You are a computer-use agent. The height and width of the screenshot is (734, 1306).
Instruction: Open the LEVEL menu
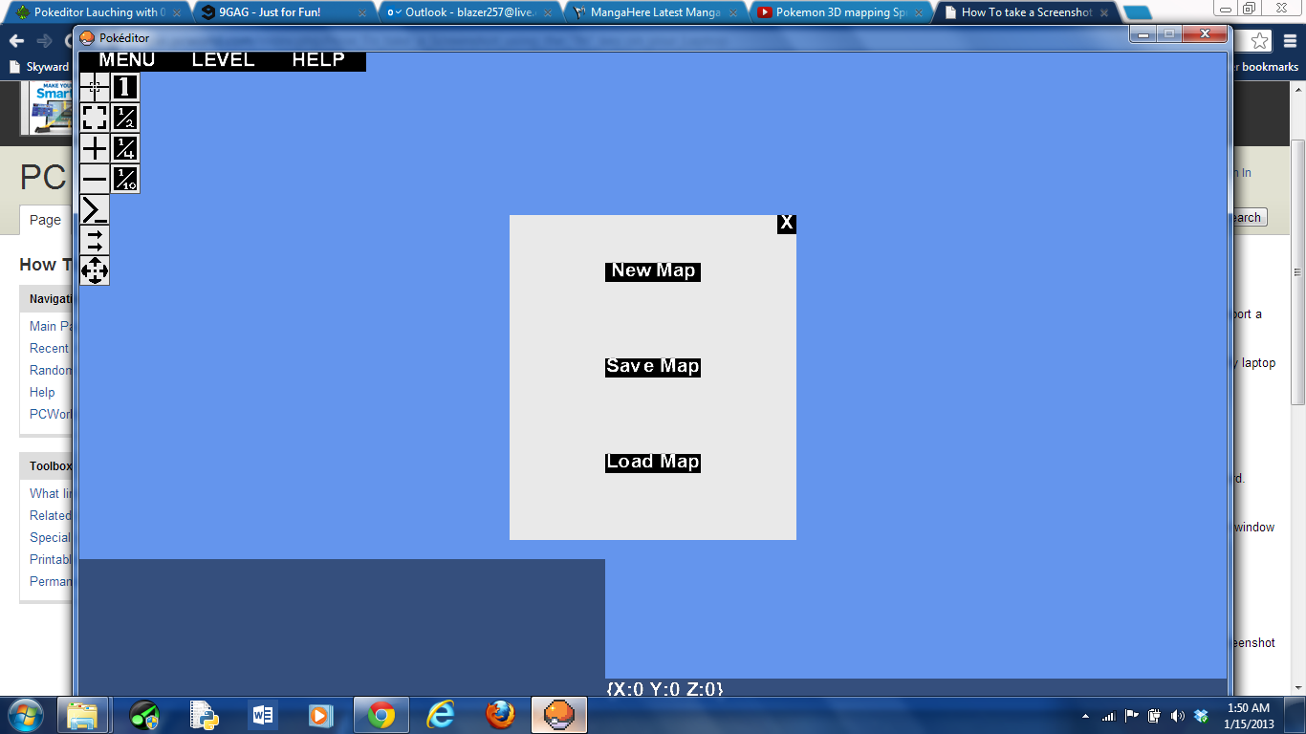(x=223, y=60)
